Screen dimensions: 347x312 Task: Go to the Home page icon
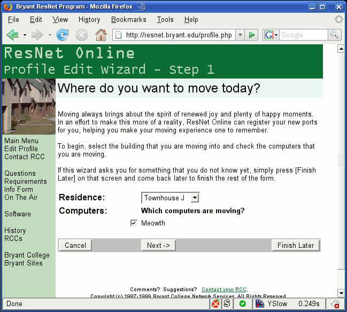[x=101, y=35]
